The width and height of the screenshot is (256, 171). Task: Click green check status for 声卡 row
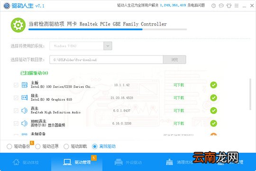point(213,111)
